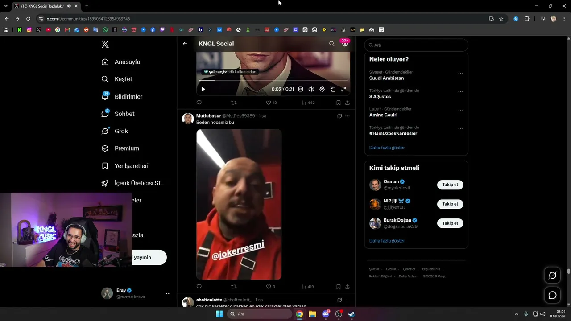Follow Burak Doğan
Image resolution: width=571 pixels, height=321 pixels.
coord(450,223)
